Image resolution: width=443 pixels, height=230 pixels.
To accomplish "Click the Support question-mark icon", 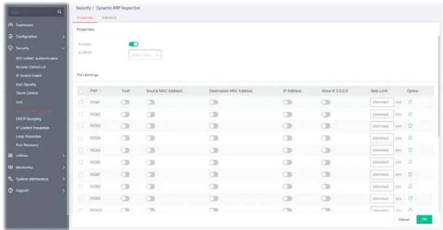I will coord(11,191).
